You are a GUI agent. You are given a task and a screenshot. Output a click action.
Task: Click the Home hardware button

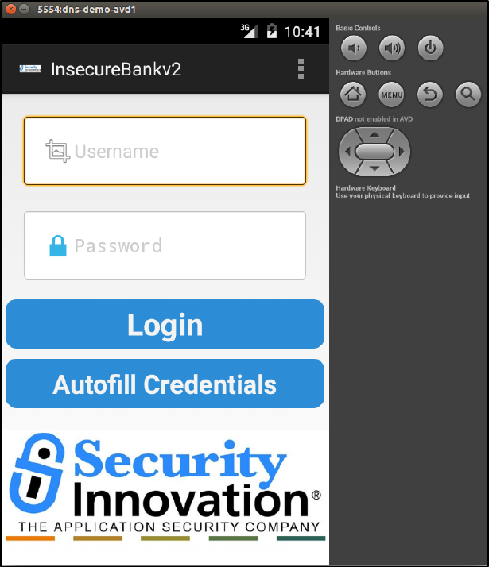point(353,94)
